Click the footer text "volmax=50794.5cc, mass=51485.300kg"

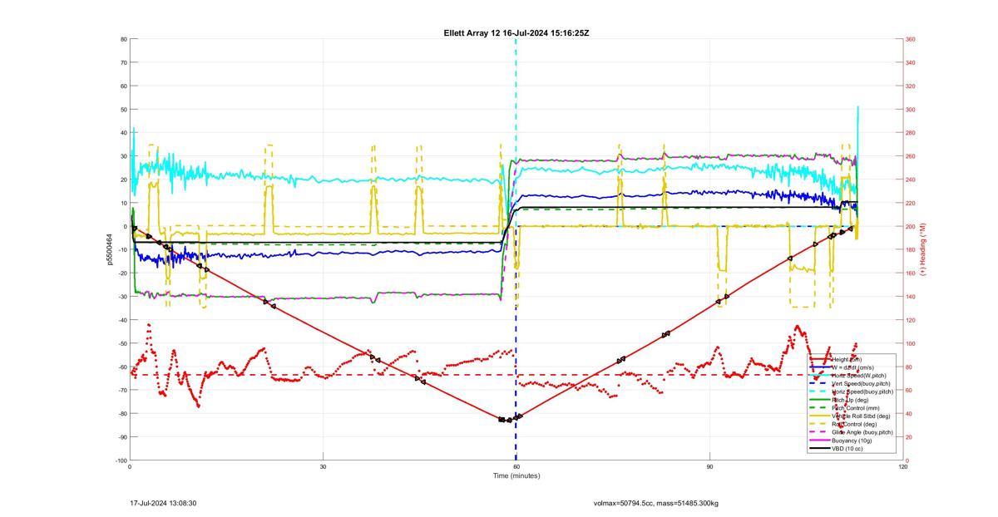click(655, 503)
